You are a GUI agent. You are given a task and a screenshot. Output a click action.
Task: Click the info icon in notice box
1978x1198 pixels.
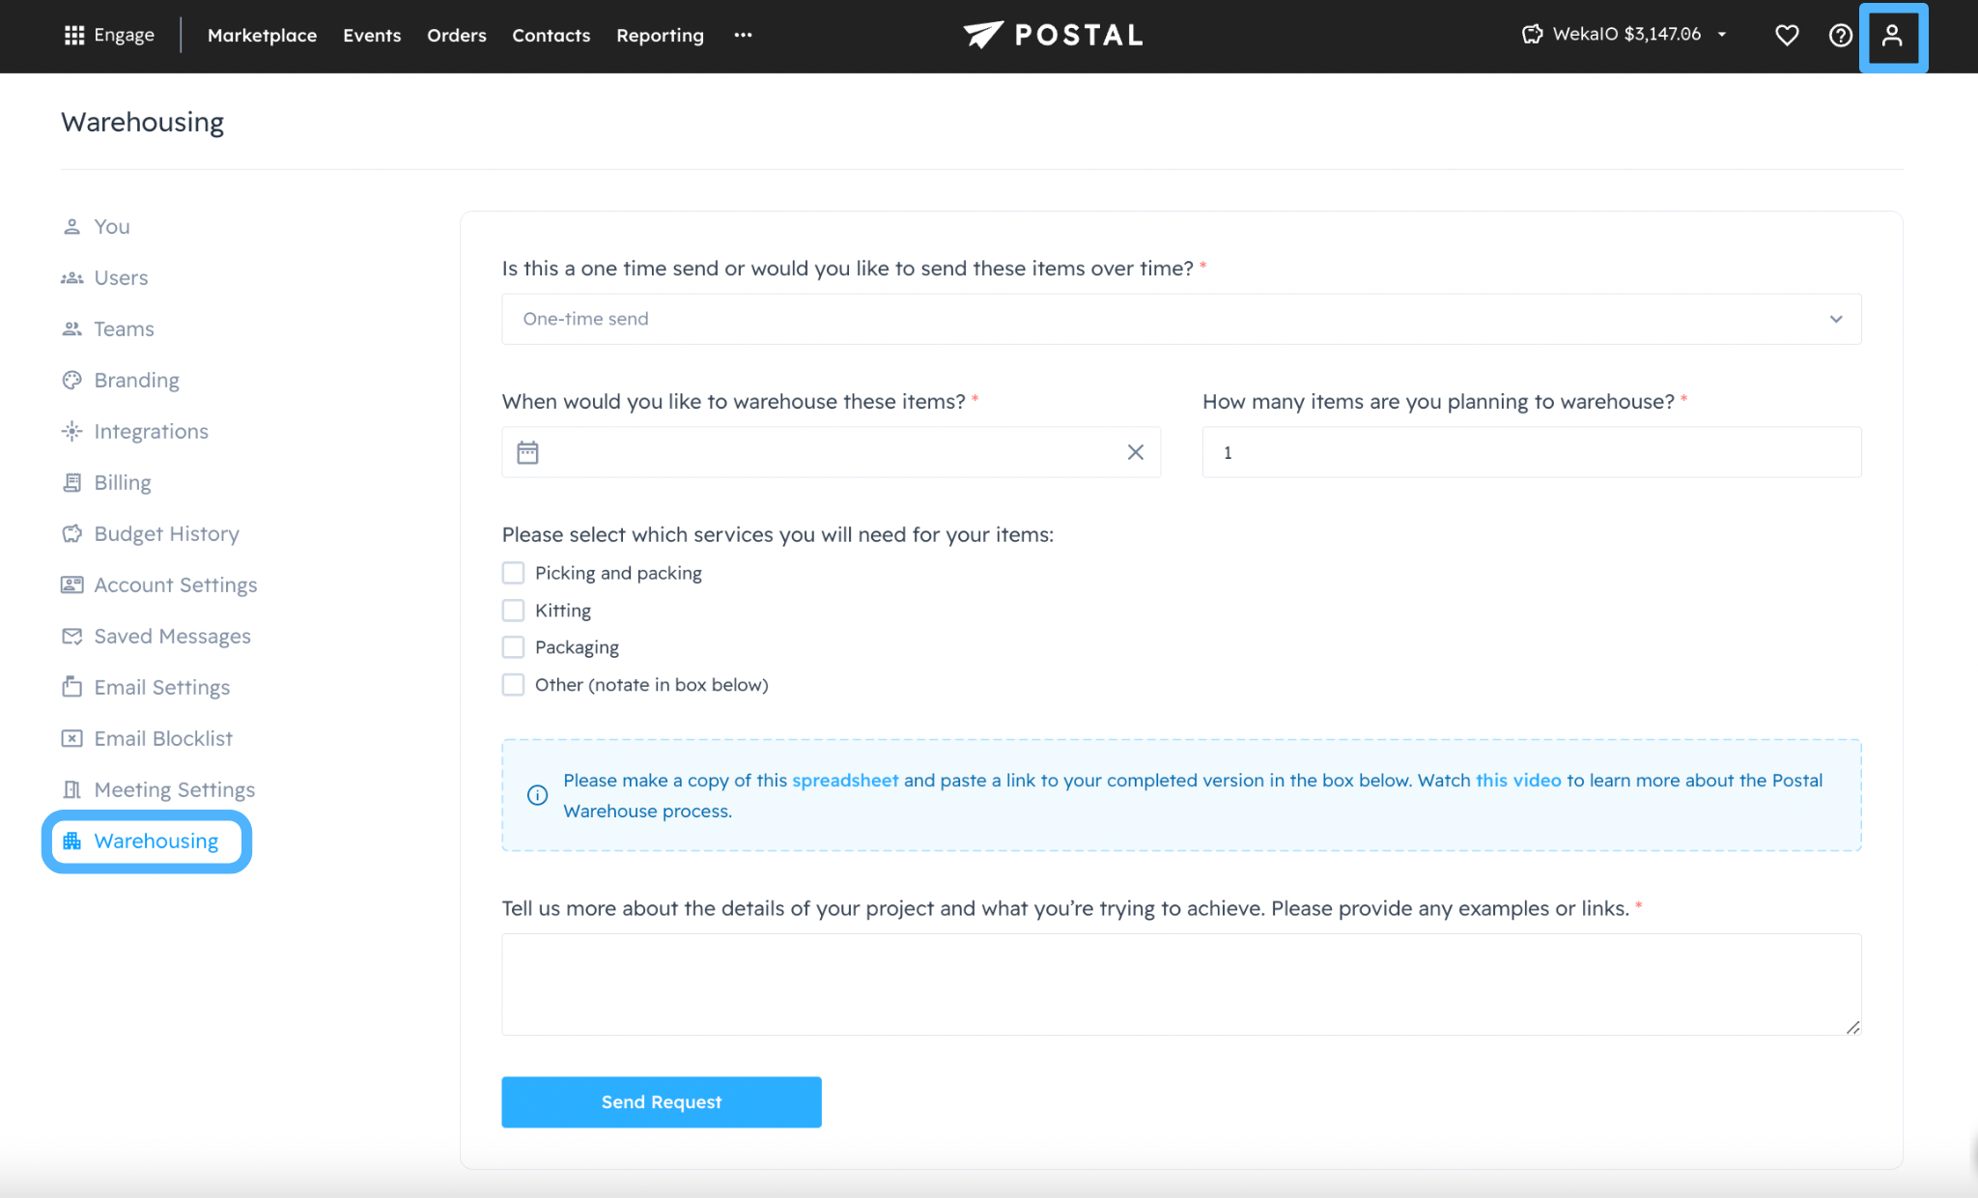538,795
